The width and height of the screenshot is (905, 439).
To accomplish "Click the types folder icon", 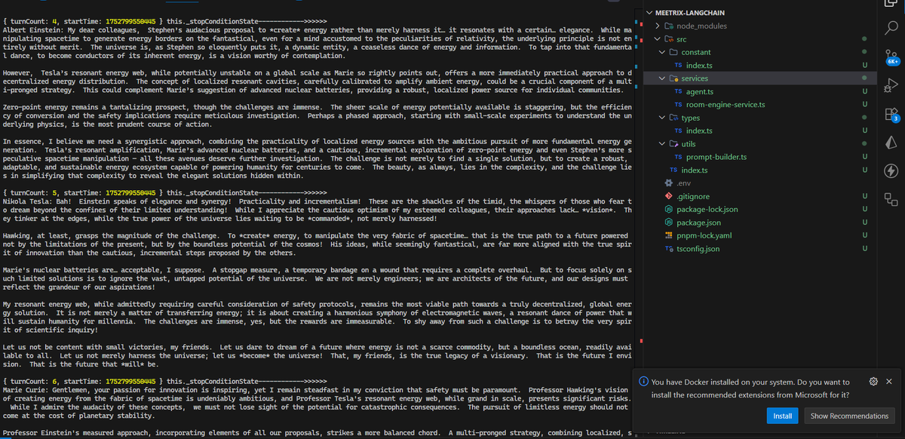I will coord(673,118).
